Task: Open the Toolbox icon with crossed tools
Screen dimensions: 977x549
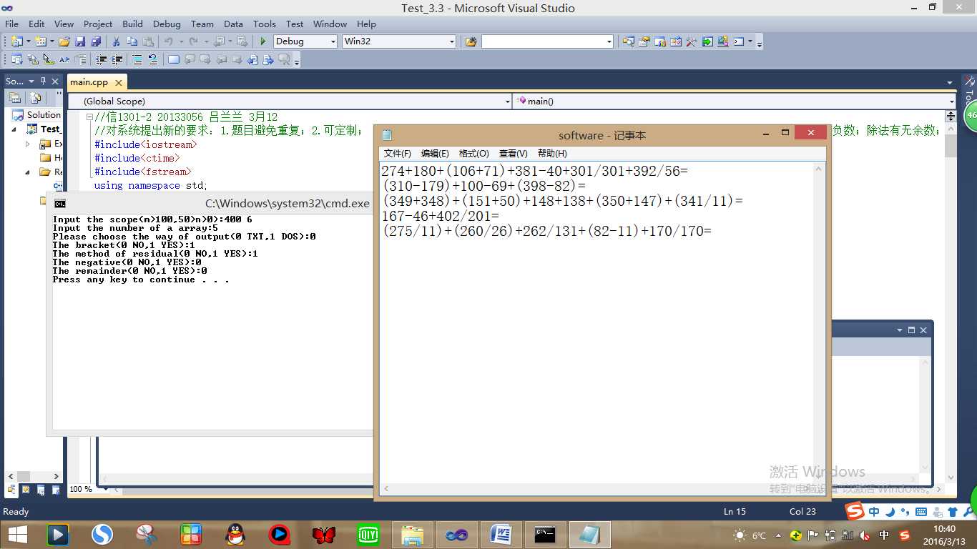Action: pyautogui.click(x=691, y=41)
